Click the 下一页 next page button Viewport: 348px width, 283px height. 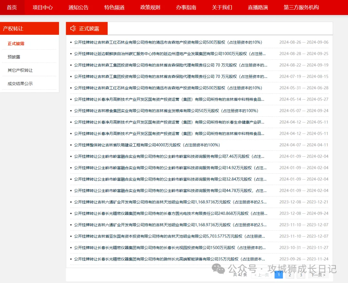tap(318, 275)
